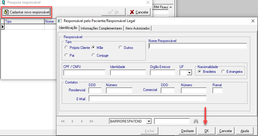Click the Desfazer button
Viewport: 258px width, 136px height.
pos(187,131)
